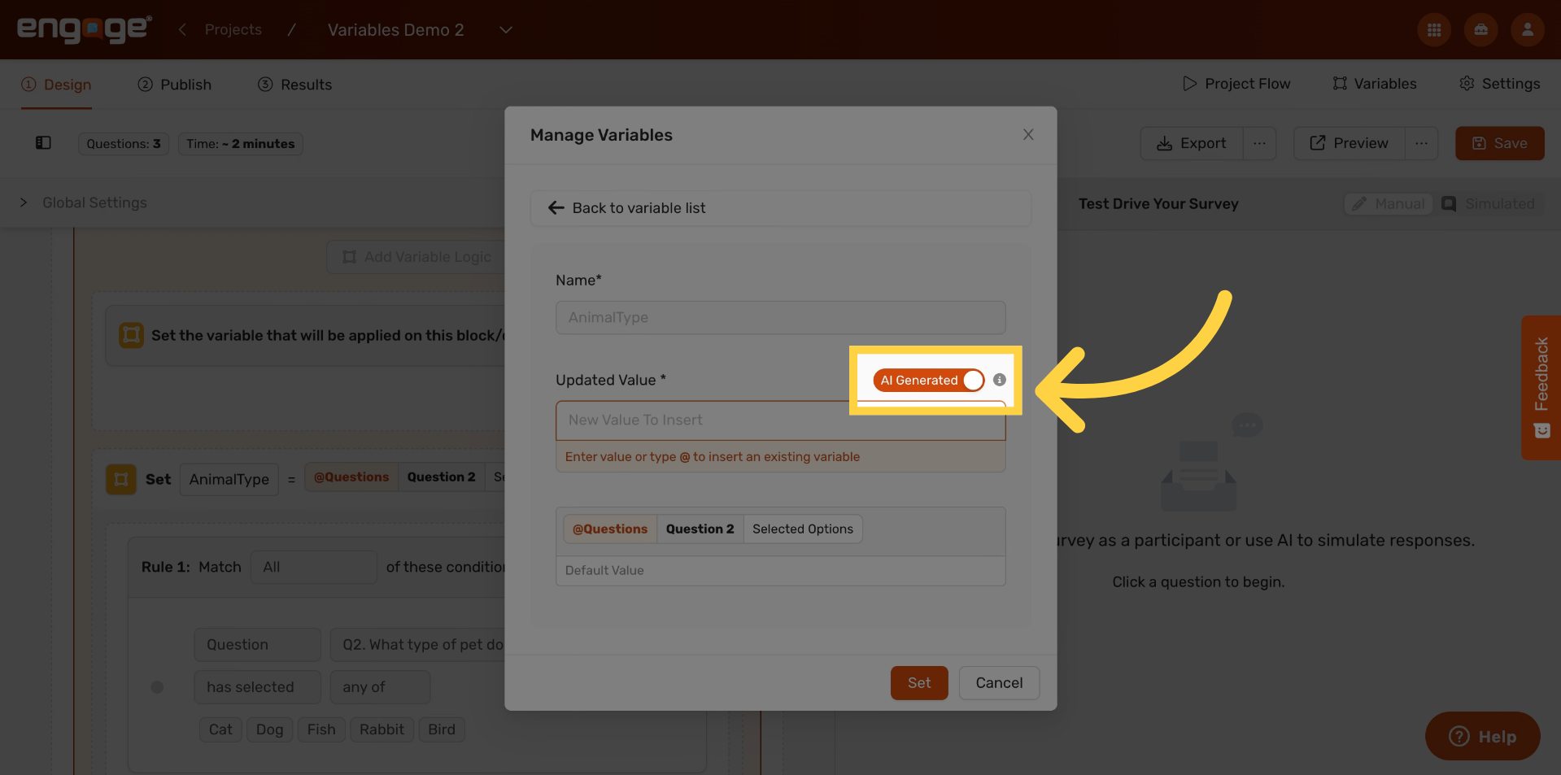This screenshot has width=1561, height=775.
Task: Select the Bird option chip
Action: point(442,729)
